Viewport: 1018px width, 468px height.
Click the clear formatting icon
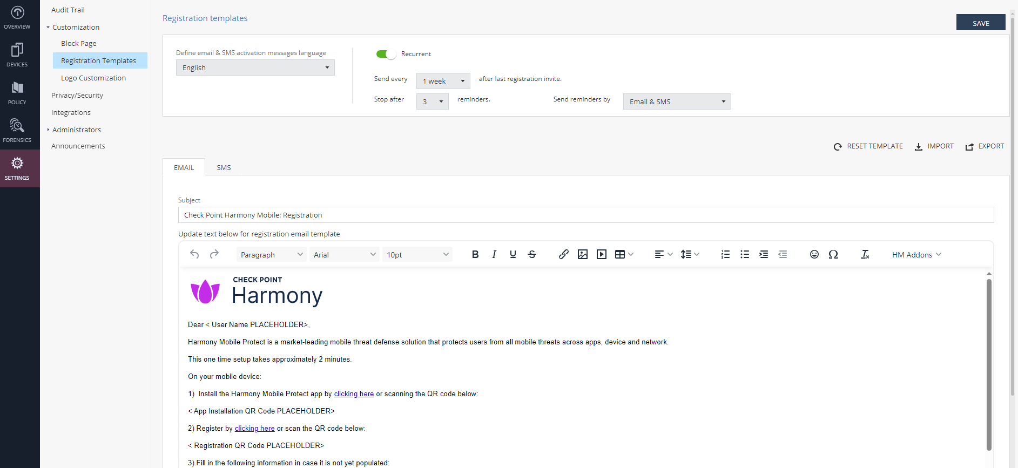[865, 254]
